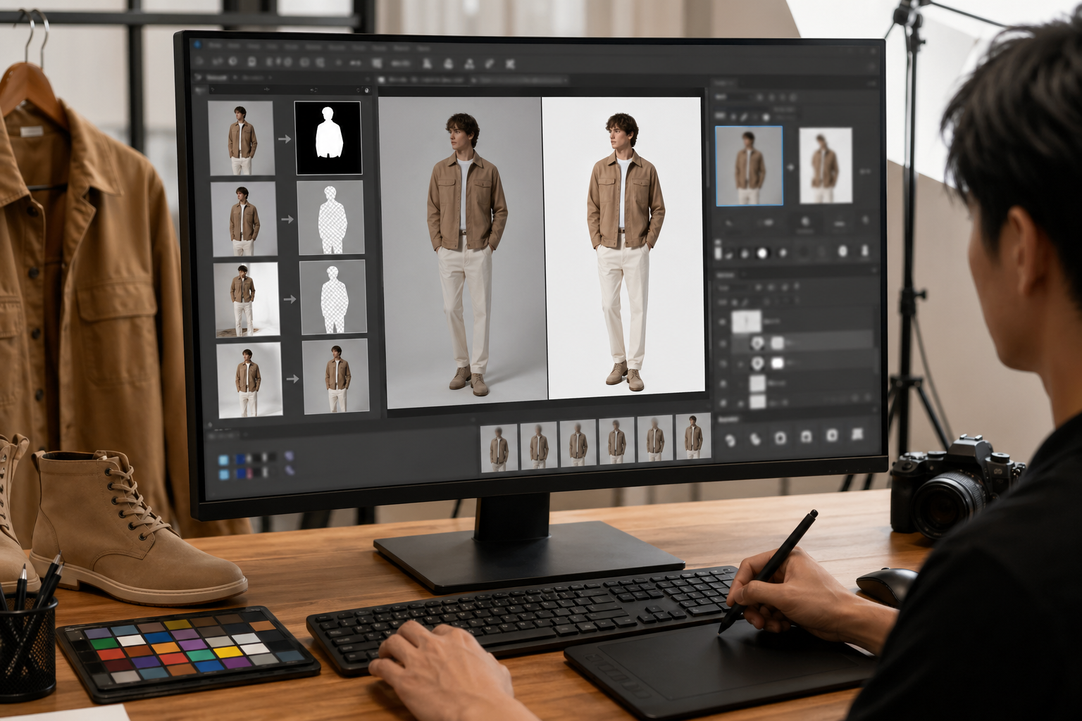The height and width of the screenshot is (721, 1082).
Task: Enable the first option toggle above the layer stack
Action: 759,287
